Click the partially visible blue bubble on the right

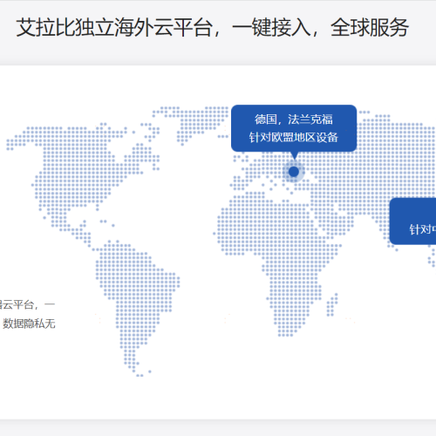pos(413,221)
